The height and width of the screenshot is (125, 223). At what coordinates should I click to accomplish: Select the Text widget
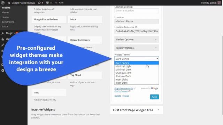[x=49, y=93]
